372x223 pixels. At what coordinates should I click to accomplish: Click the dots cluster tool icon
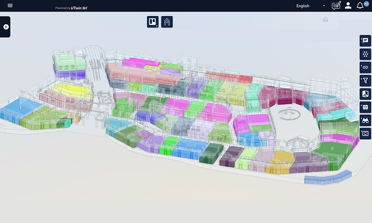(x=365, y=54)
